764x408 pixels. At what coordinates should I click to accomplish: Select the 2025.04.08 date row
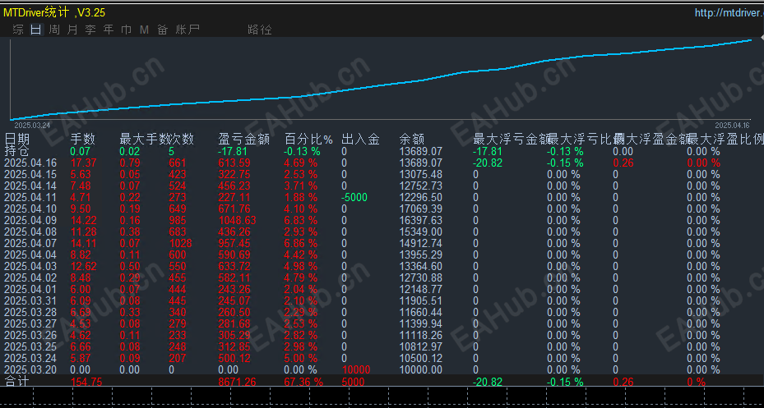[30, 232]
